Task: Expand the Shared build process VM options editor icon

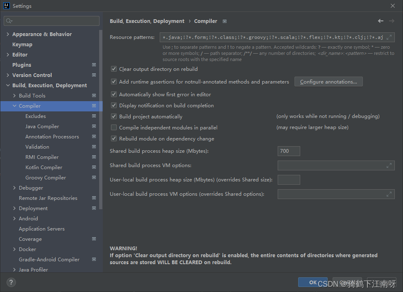Action: point(390,165)
